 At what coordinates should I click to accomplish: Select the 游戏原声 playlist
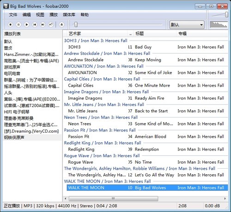32,67
